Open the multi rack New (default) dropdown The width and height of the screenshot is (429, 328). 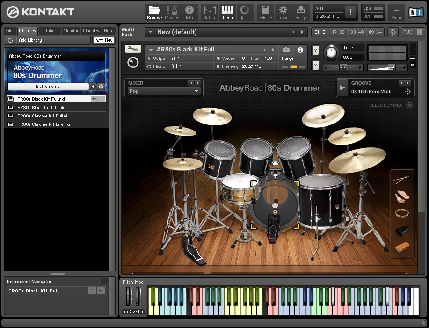point(150,32)
